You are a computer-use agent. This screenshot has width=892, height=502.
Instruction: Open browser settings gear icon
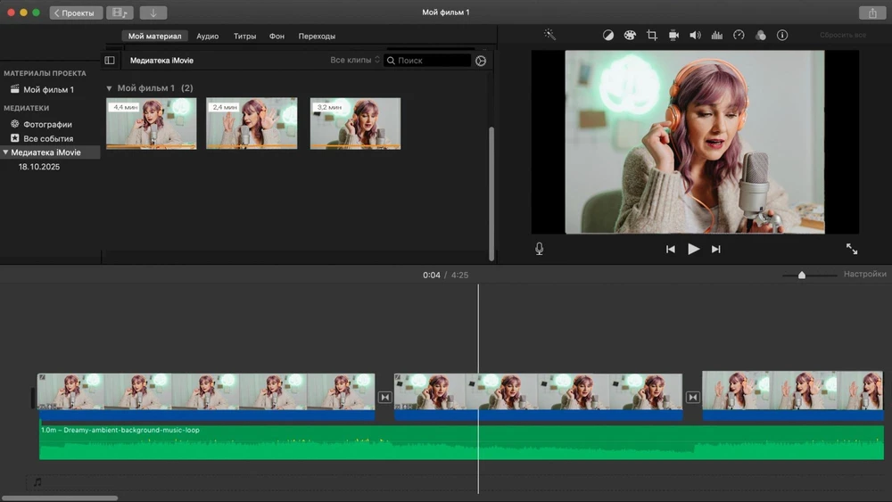[481, 61]
